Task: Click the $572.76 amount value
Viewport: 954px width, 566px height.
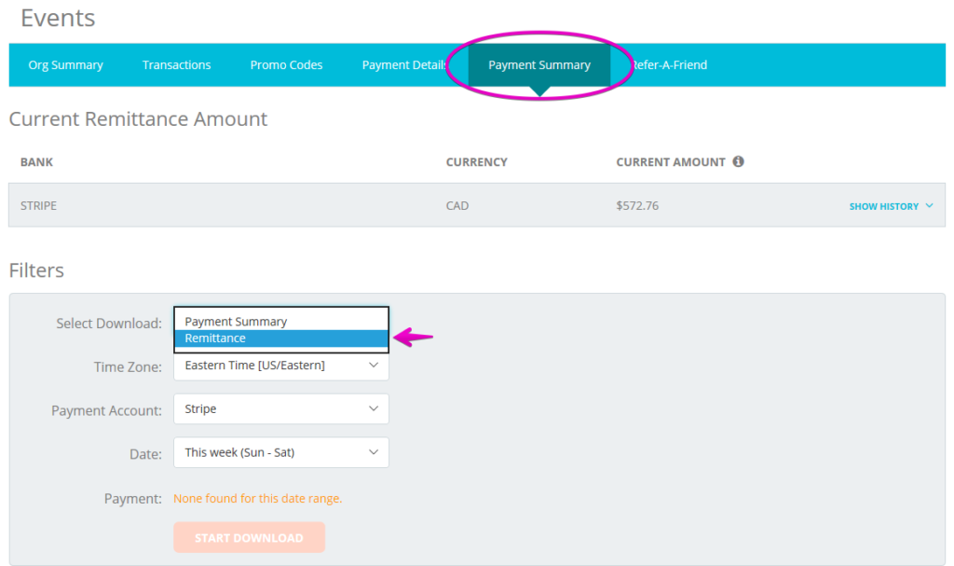Action: point(637,206)
